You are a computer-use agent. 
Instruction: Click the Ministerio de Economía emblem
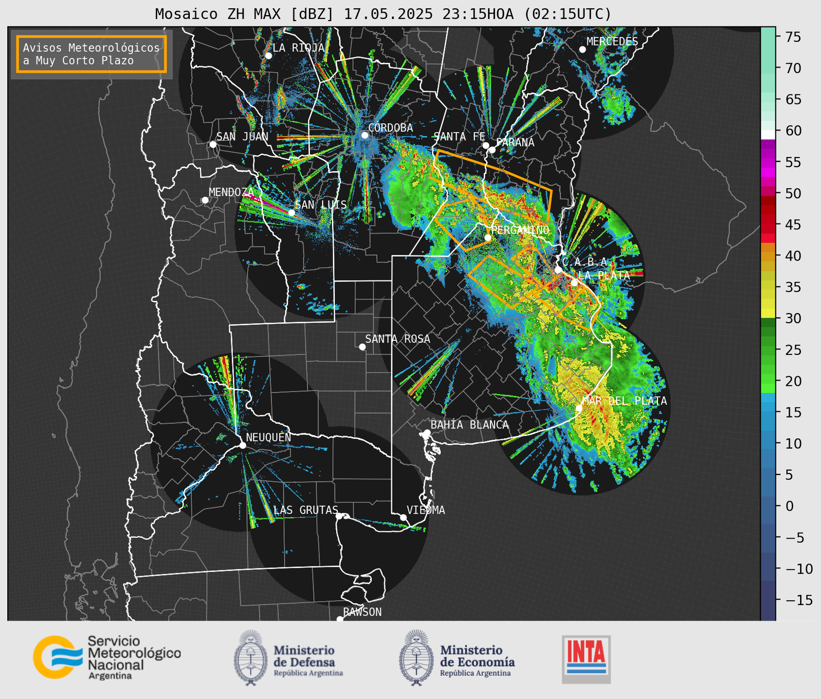point(416,658)
